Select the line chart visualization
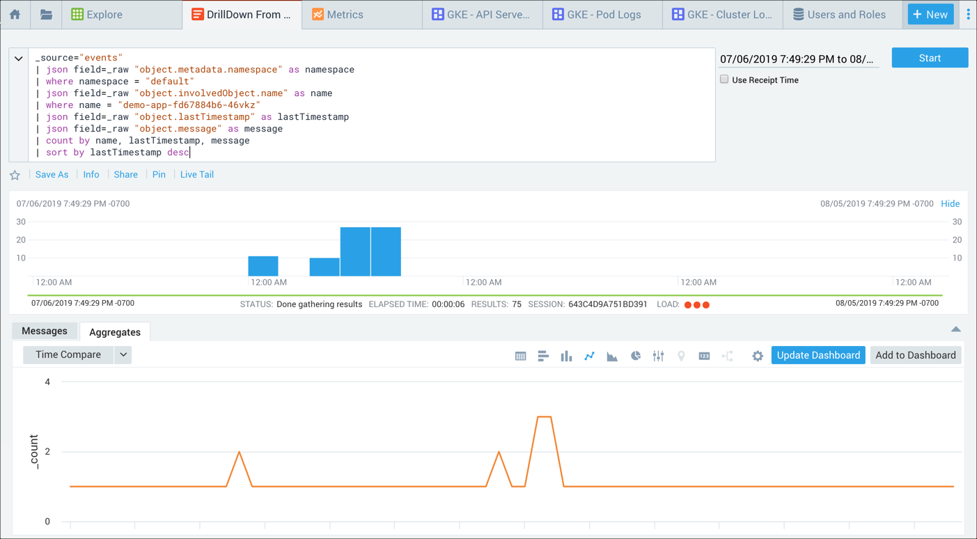977x539 pixels. 589,356
